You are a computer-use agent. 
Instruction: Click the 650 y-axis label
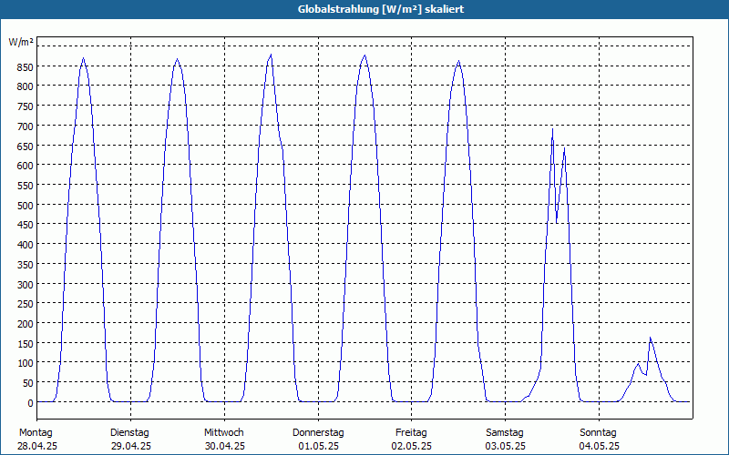[x=25, y=147]
